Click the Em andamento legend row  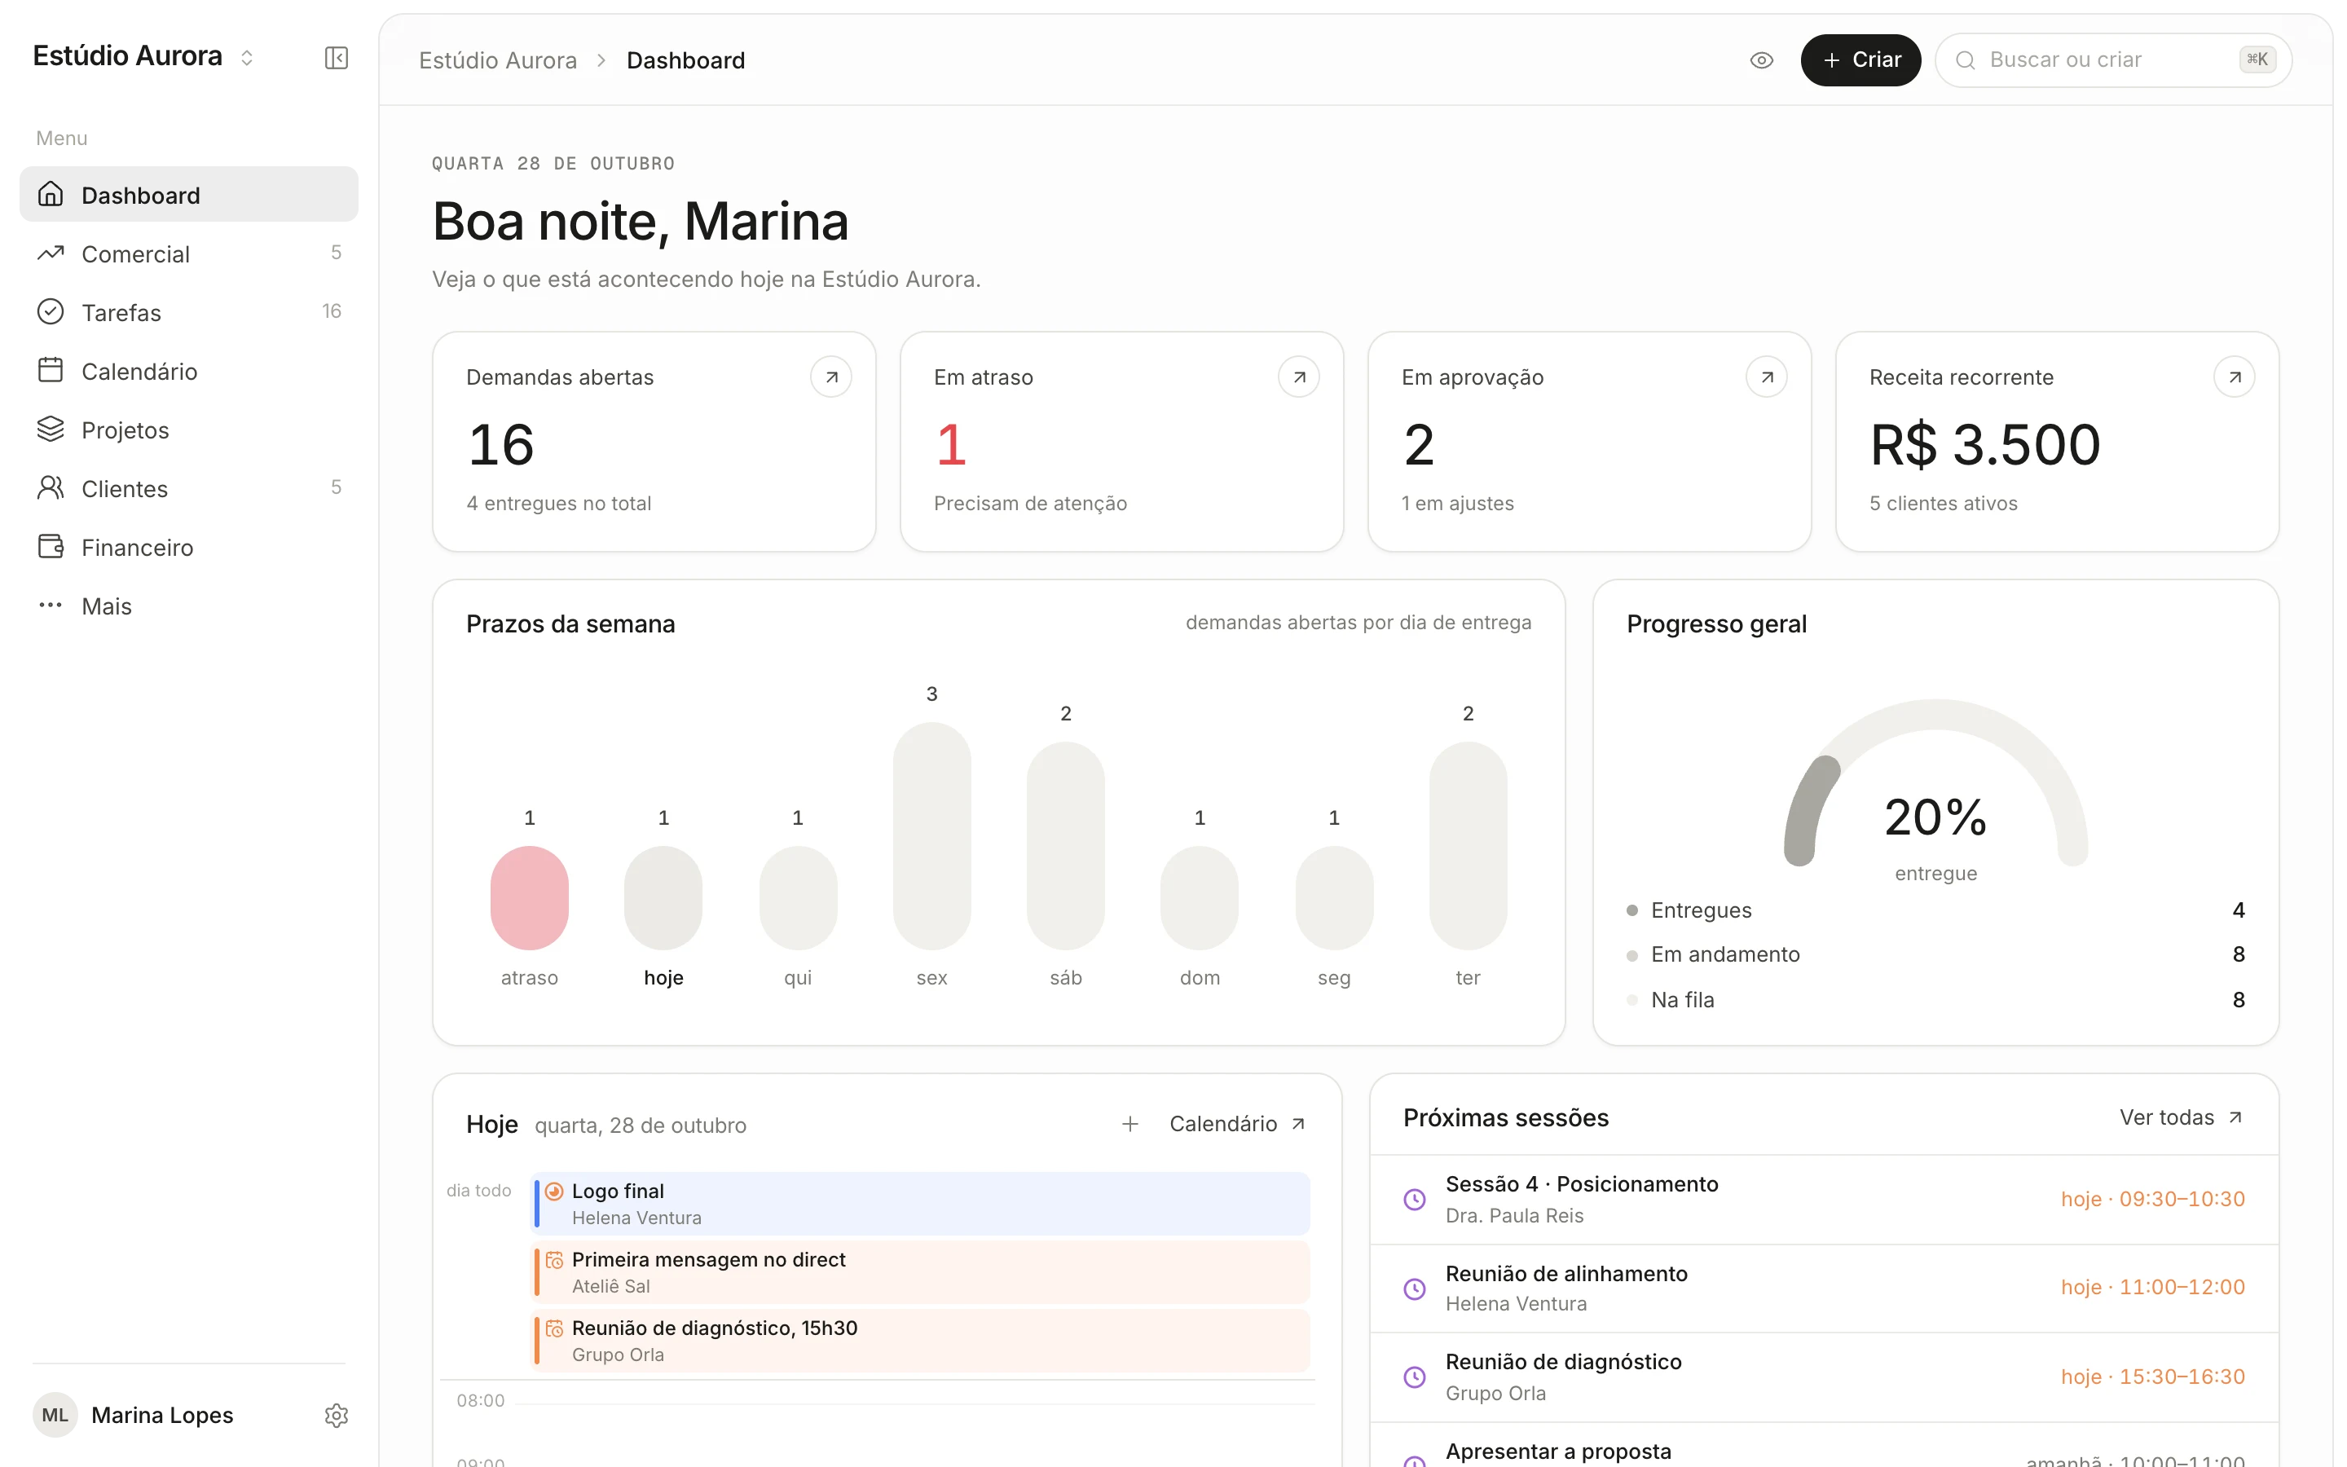pyautogui.click(x=1935, y=954)
